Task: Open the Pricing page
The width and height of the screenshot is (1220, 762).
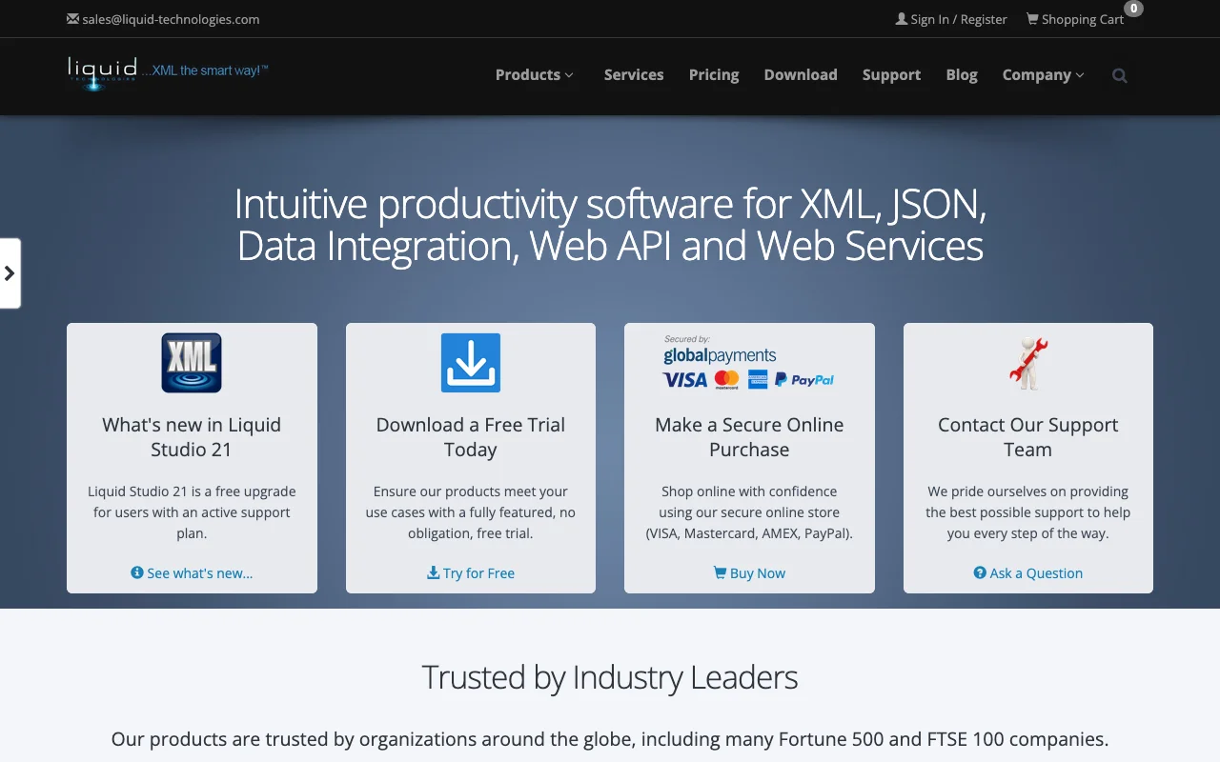Action: [714, 75]
